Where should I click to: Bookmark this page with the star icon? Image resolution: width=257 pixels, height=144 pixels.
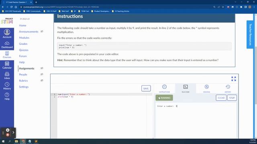(223, 7)
